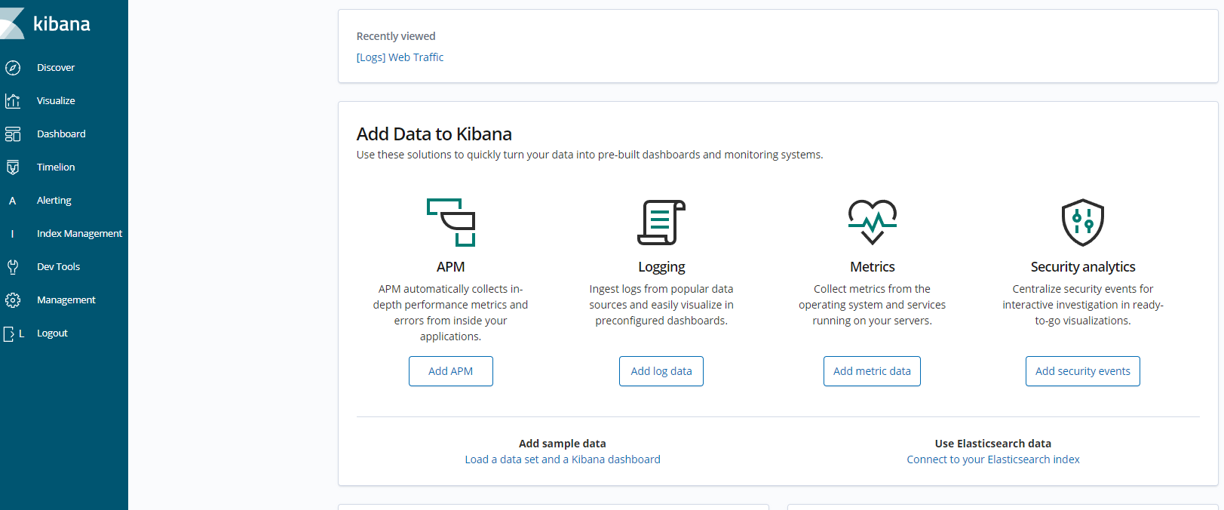The image size is (1224, 510).
Task: Click the Add metric data button
Action: 872,371
